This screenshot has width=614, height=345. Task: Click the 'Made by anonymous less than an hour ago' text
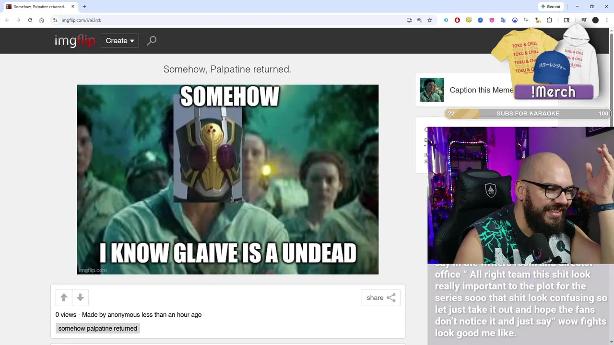click(142, 315)
